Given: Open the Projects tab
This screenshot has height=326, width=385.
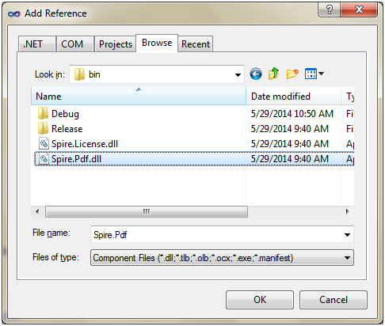Looking at the screenshot, I should (x=115, y=44).
